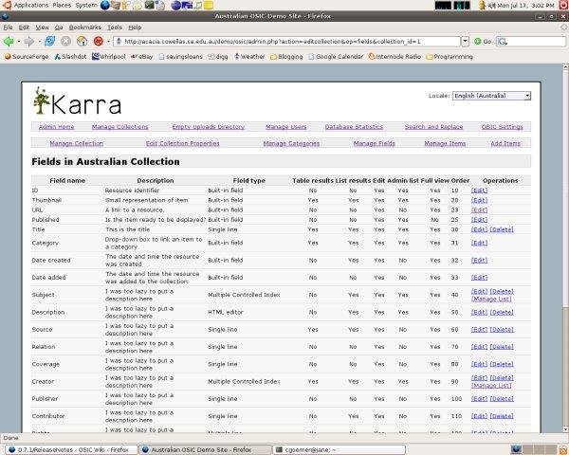Open the Manage Fields link
This screenshot has height=455, width=569.
point(375,144)
